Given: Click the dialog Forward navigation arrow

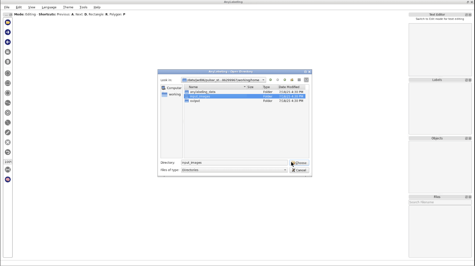Looking at the screenshot, I should click(278, 80).
